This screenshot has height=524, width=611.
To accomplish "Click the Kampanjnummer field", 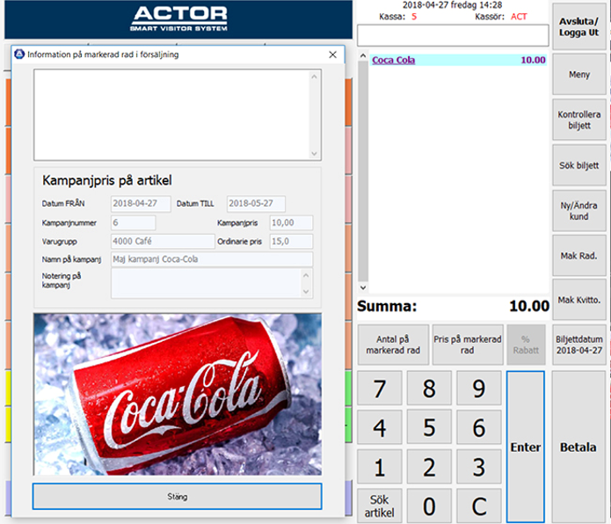I will [134, 222].
